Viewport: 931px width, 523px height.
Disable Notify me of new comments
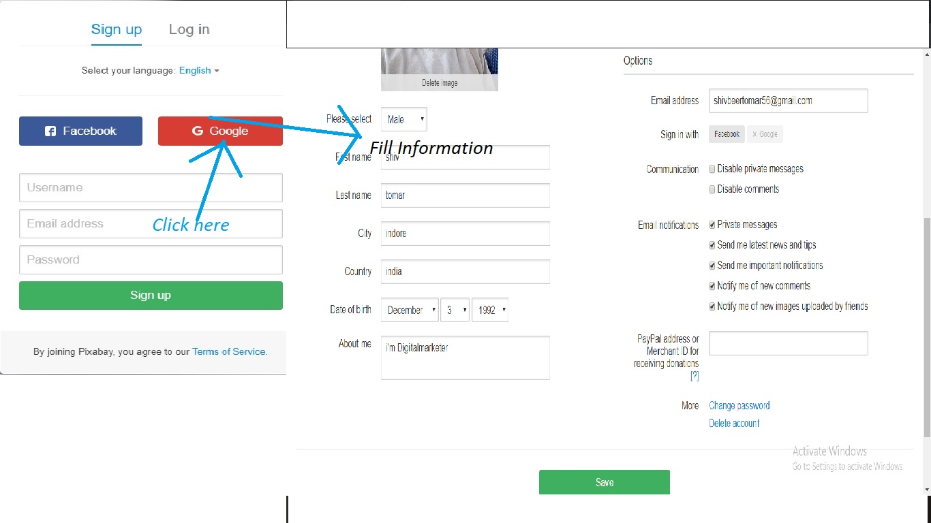point(712,285)
